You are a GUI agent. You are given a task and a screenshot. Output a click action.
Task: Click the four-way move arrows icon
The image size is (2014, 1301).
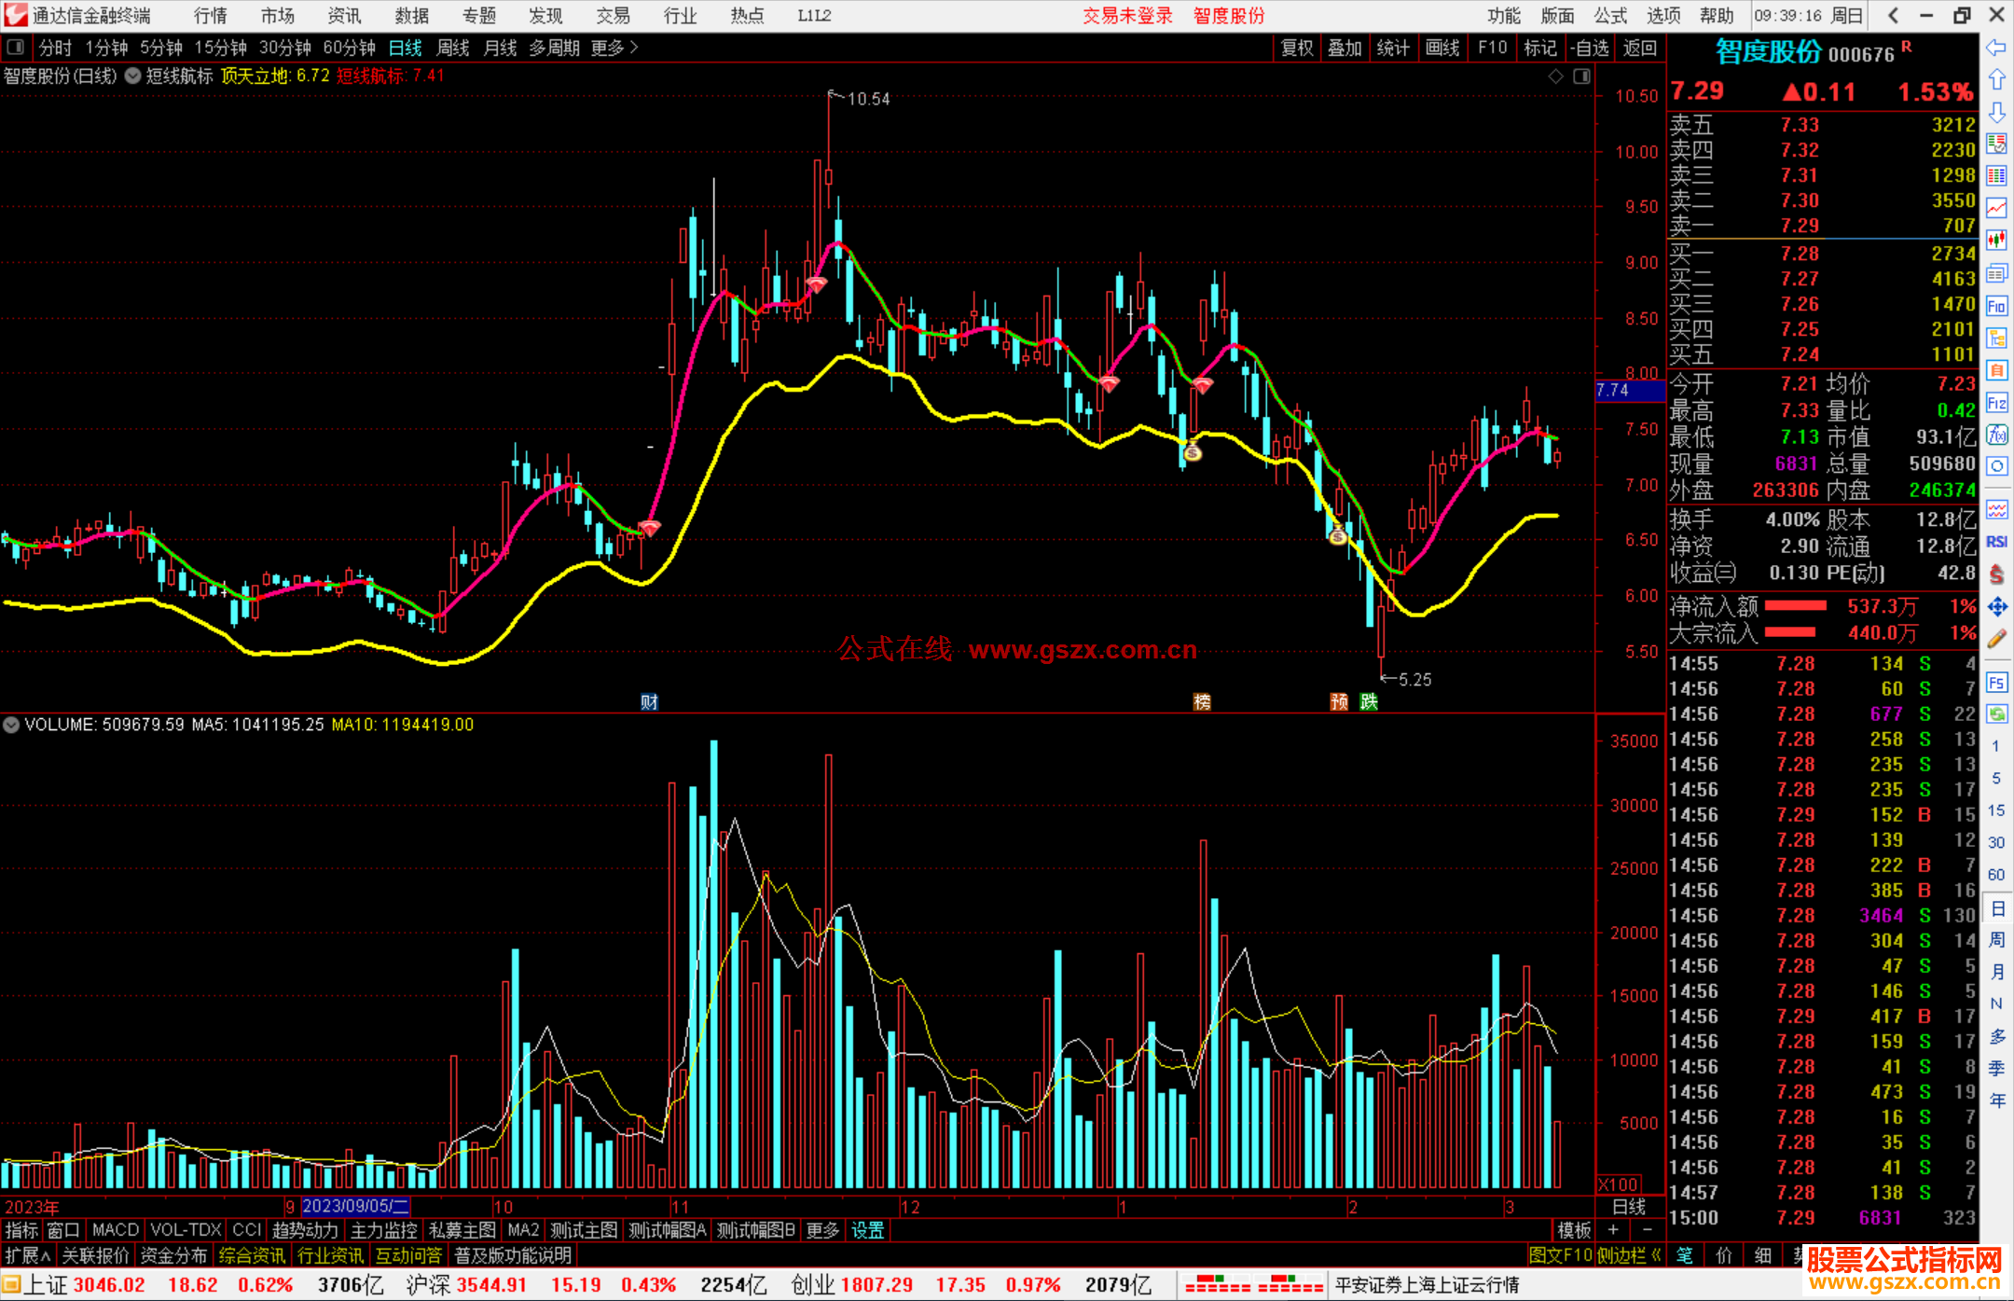click(1996, 607)
